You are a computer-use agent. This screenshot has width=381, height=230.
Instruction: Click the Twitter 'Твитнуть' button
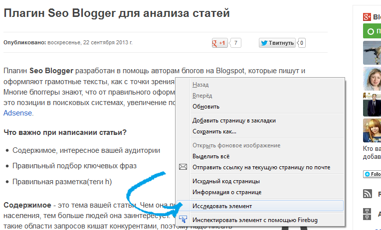click(x=277, y=43)
